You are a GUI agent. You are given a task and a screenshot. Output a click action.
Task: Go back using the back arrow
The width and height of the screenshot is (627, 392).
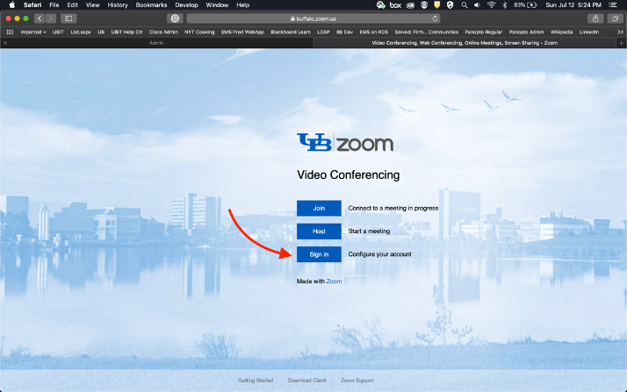40,18
